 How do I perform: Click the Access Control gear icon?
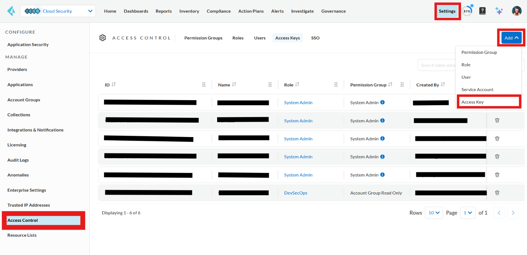[102, 38]
